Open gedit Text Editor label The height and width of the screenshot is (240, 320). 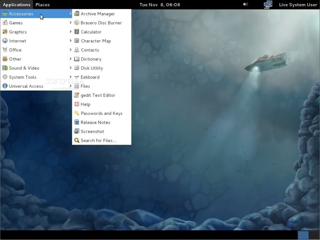[98, 95]
